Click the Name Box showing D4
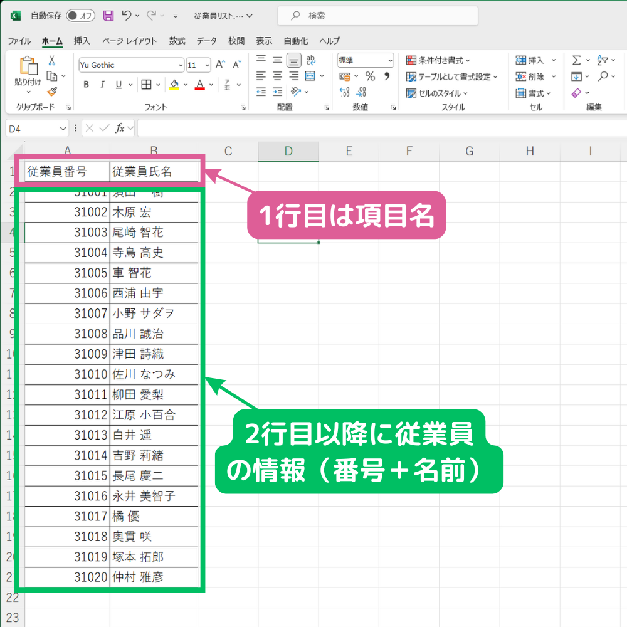The image size is (627, 627). (36, 129)
